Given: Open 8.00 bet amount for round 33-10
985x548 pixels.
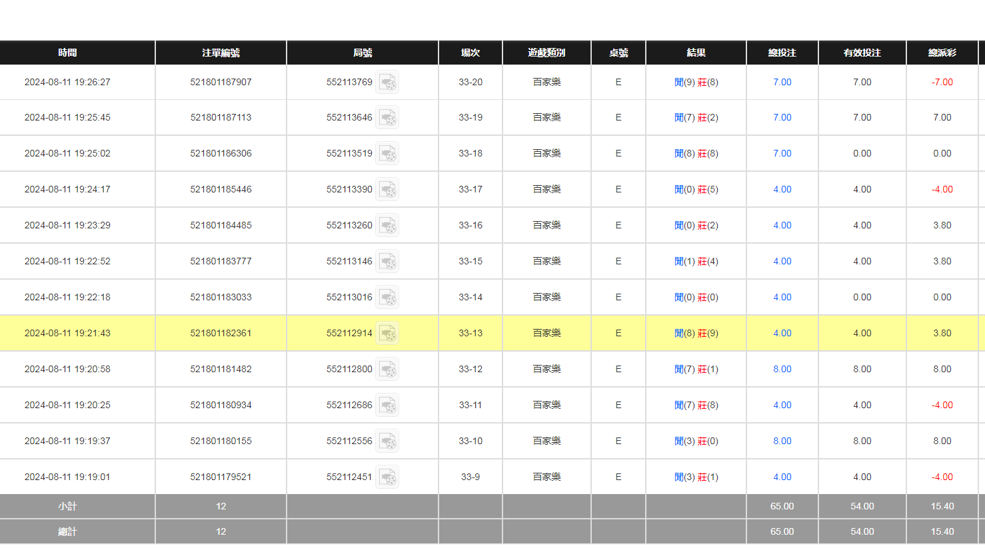Looking at the screenshot, I should click(x=782, y=441).
